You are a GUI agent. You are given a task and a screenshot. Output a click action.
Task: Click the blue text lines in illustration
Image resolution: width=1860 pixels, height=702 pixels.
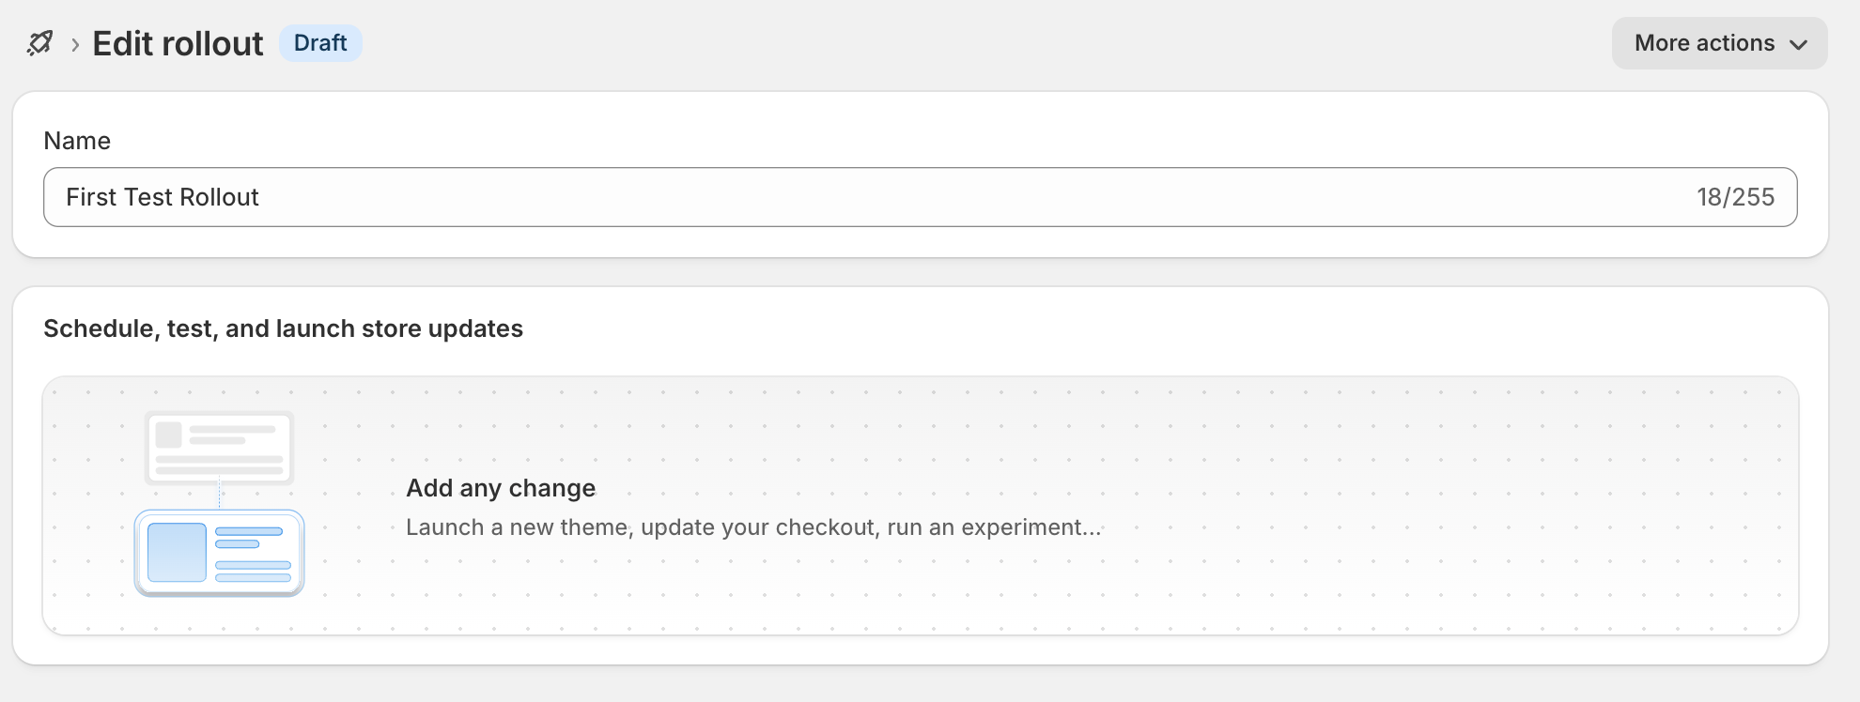[x=253, y=554]
